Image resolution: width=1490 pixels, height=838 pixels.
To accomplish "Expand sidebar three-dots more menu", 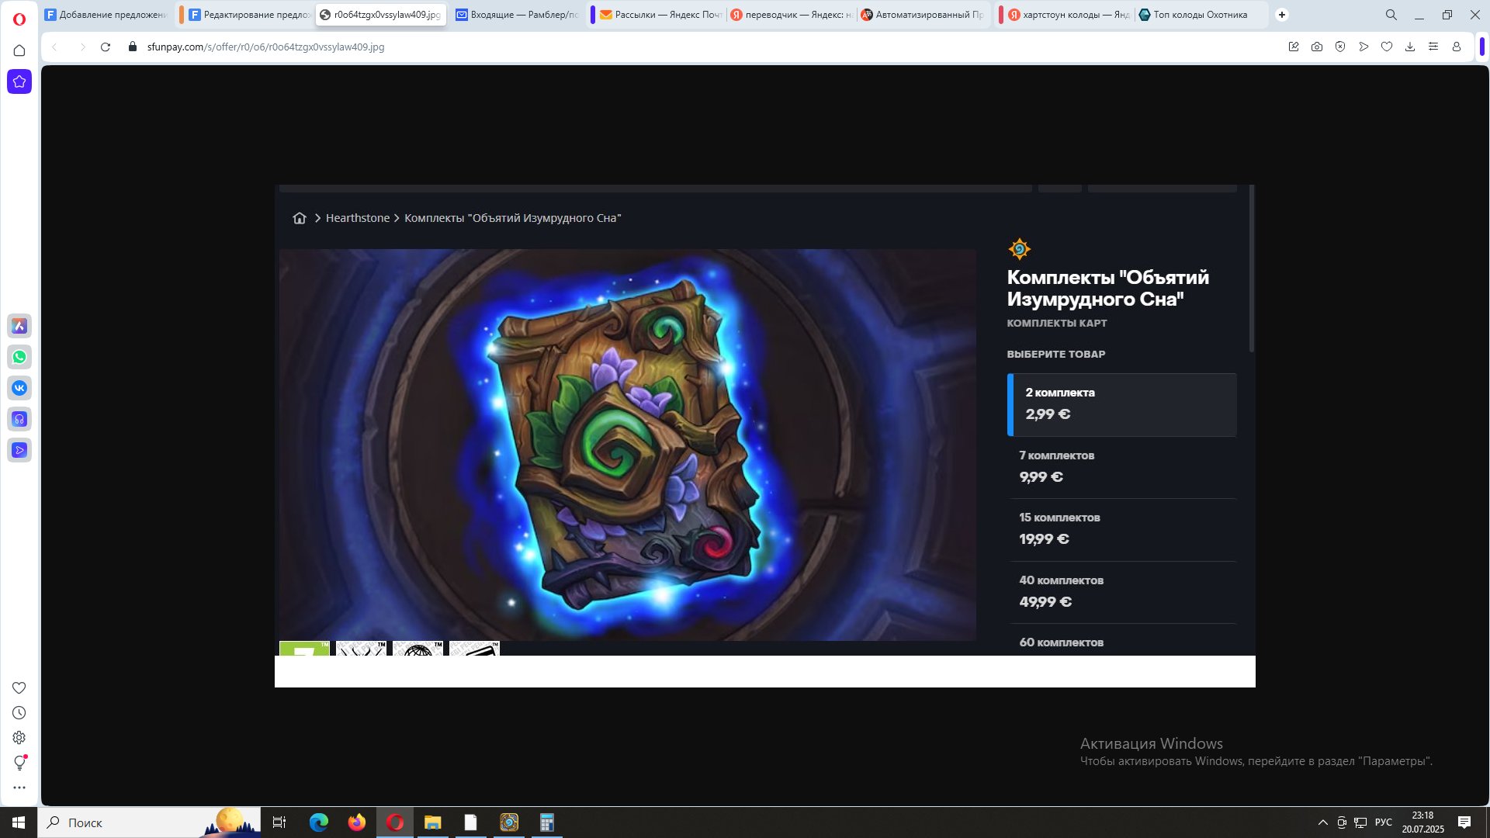I will [19, 788].
